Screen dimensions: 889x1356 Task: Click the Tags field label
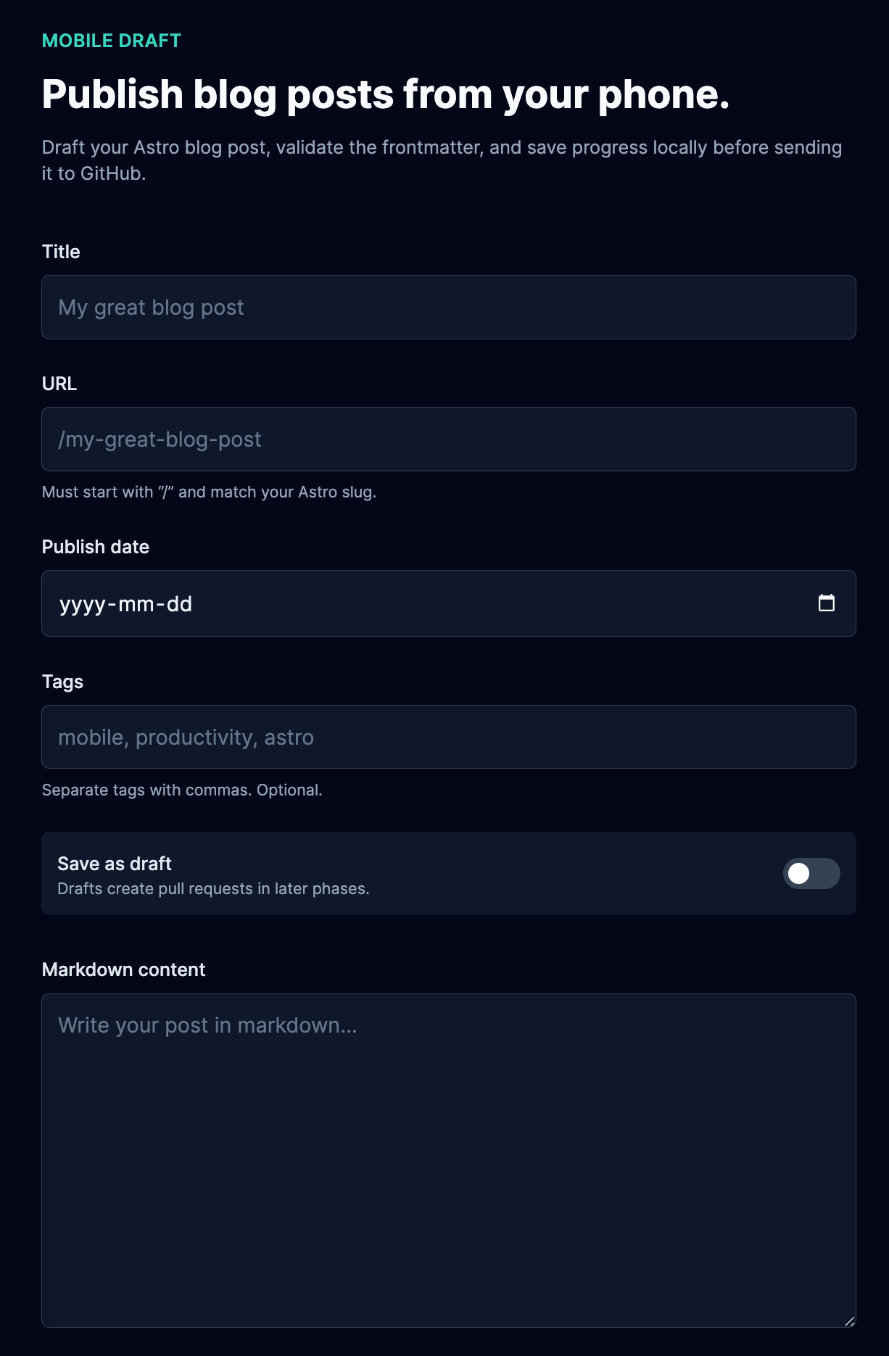pos(62,682)
